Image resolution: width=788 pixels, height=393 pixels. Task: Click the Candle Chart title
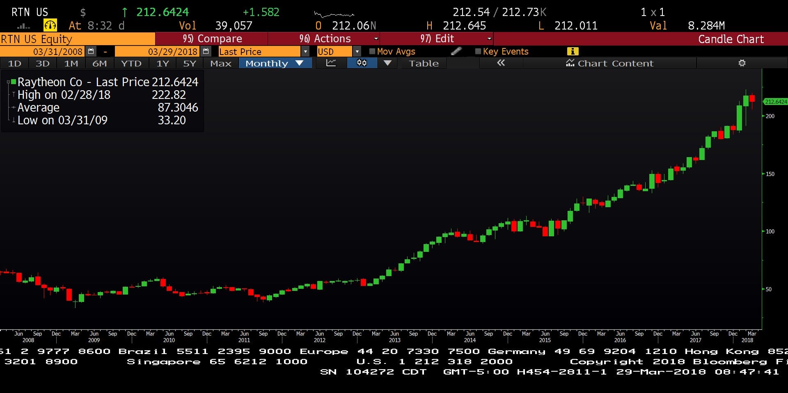[x=731, y=39]
